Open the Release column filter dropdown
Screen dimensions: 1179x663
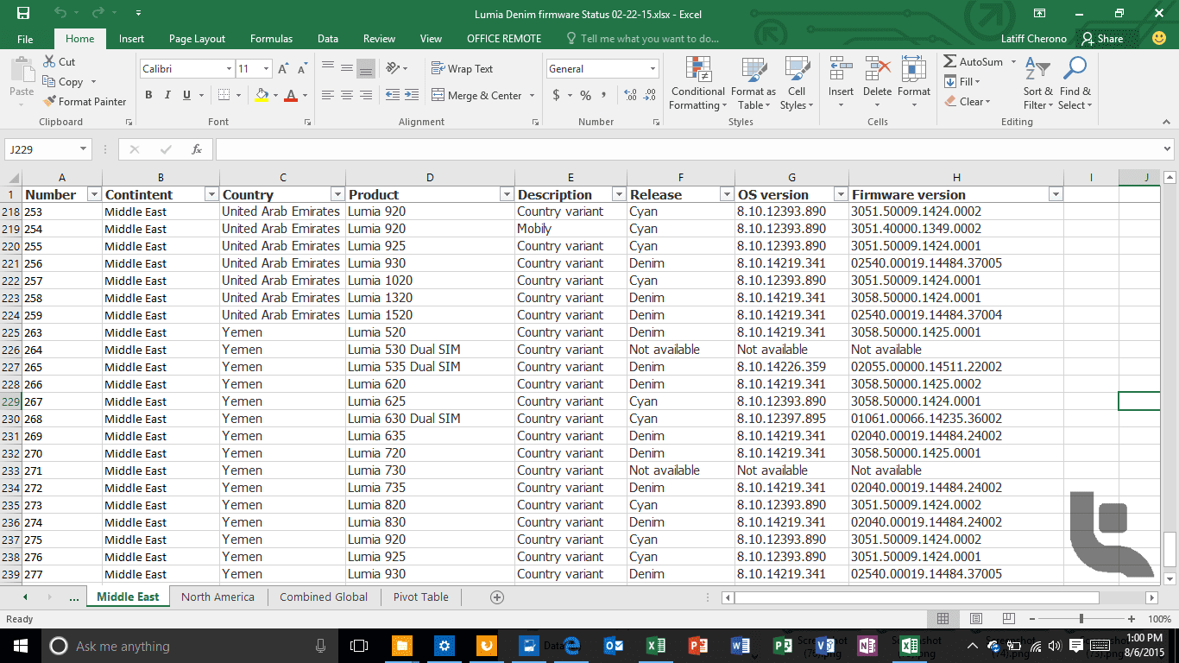tap(727, 195)
